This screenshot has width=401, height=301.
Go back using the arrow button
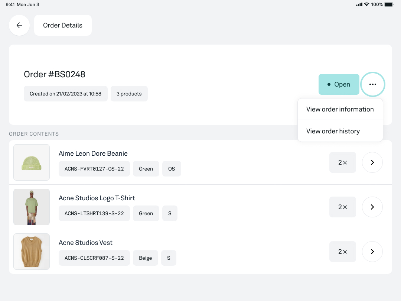pyautogui.click(x=19, y=25)
